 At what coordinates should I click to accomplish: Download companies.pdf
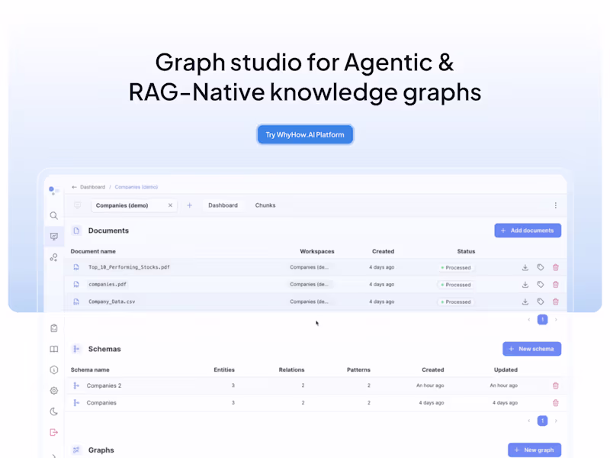(525, 284)
